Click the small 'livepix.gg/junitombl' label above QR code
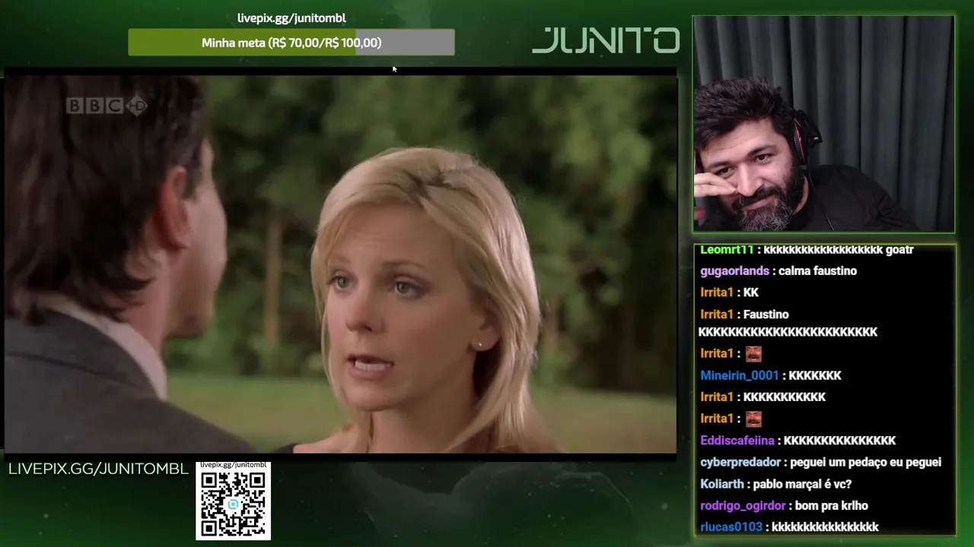Screen dimensions: 974x547 pyautogui.click(x=233, y=465)
